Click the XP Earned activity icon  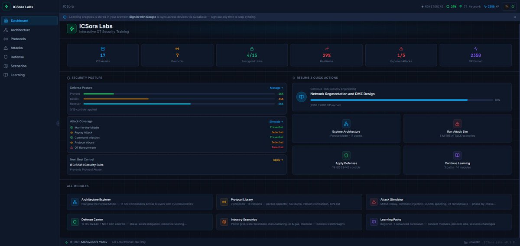476,49
